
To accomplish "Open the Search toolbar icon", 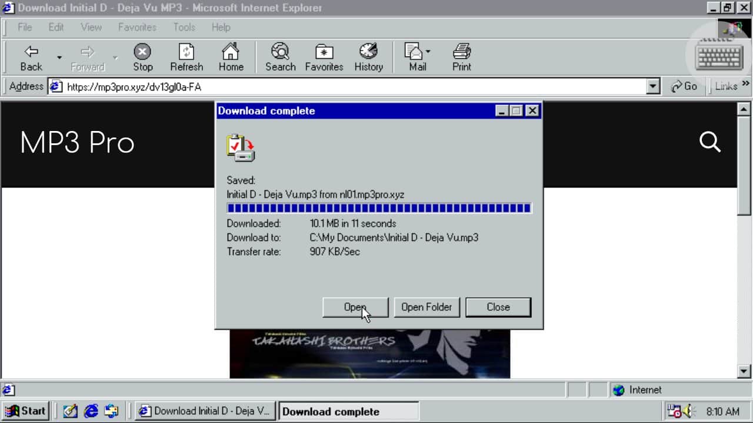I will tap(280, 58).
